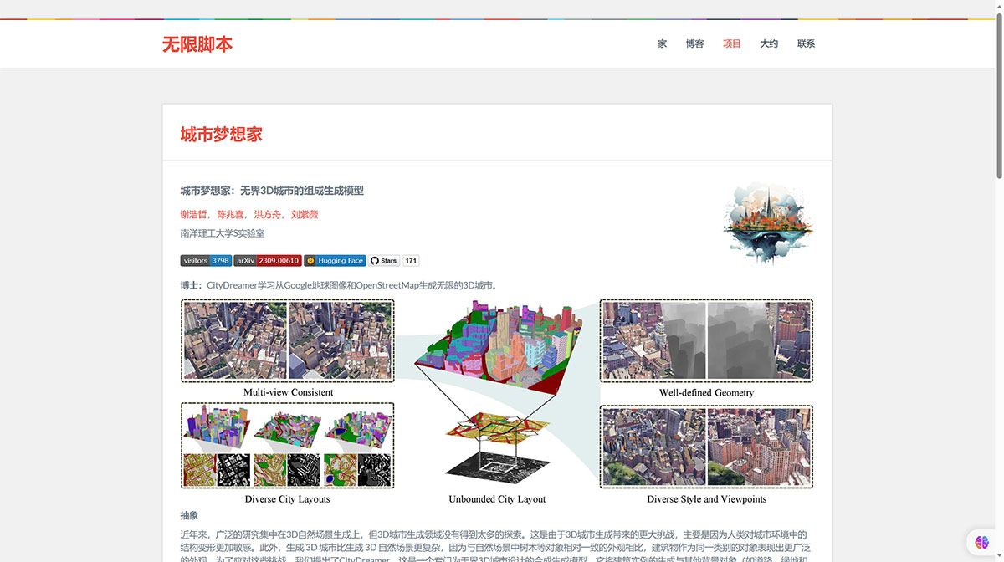This screenshot has height=562, width=1004.
Task: Click the 城市梦想家 article heading
Action: (222, 134)
